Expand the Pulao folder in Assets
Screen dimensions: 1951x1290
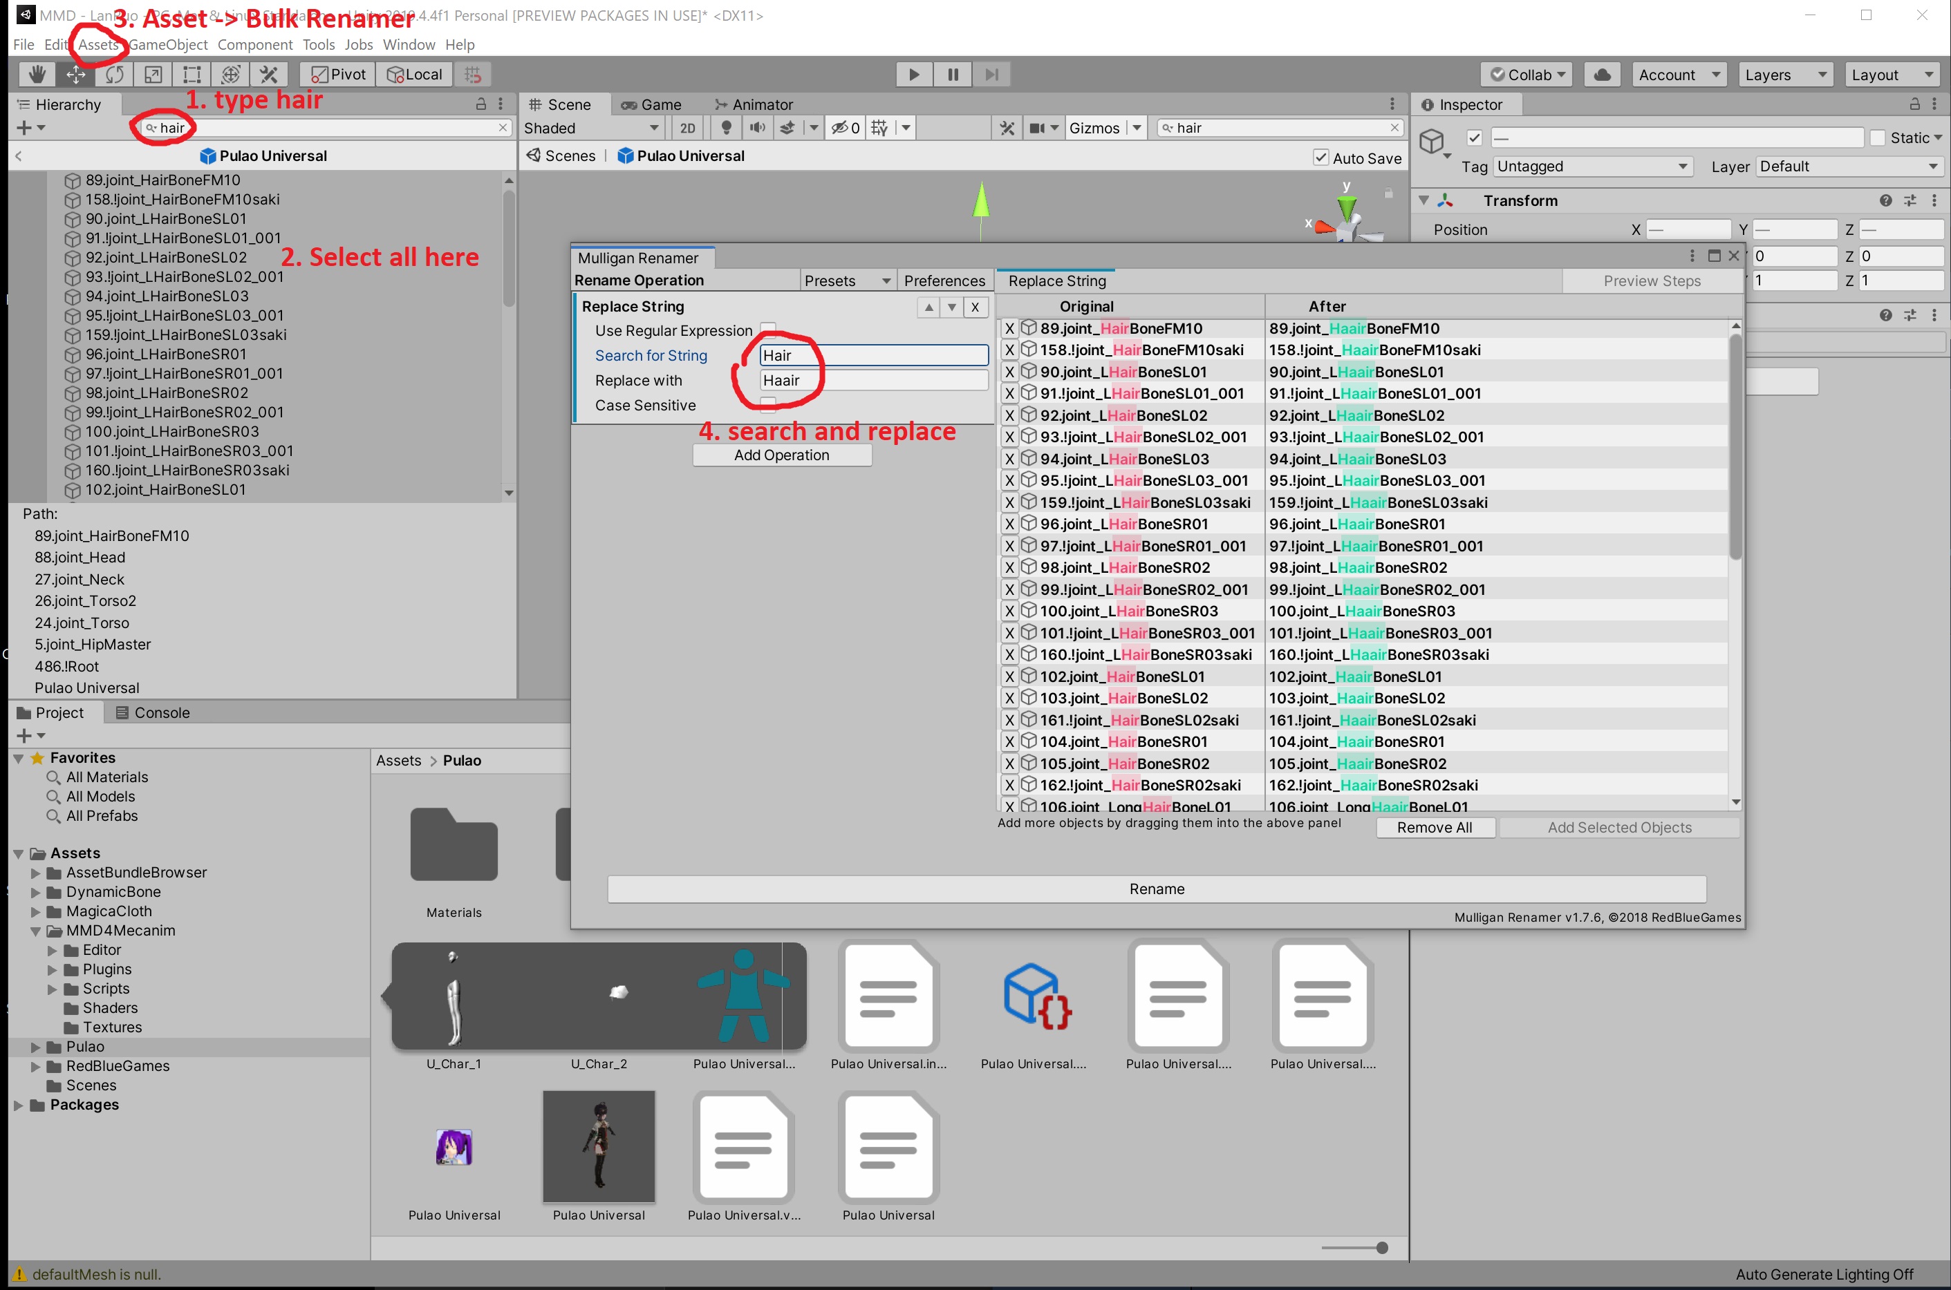[35, 1047]
